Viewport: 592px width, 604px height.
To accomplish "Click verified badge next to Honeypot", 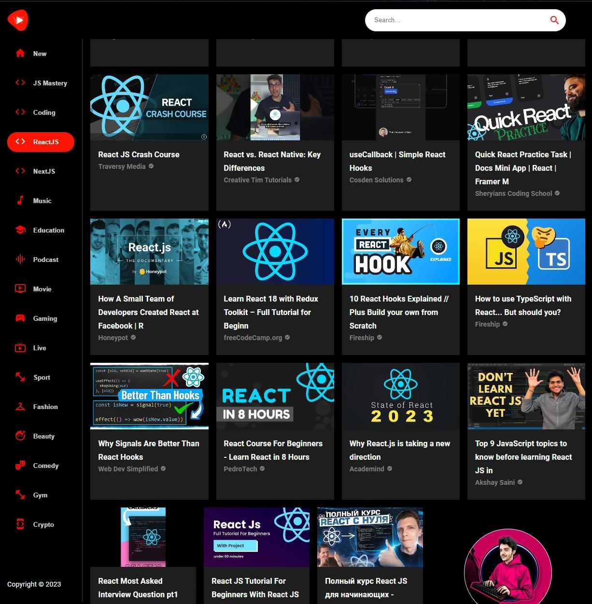I will point(133,337).
